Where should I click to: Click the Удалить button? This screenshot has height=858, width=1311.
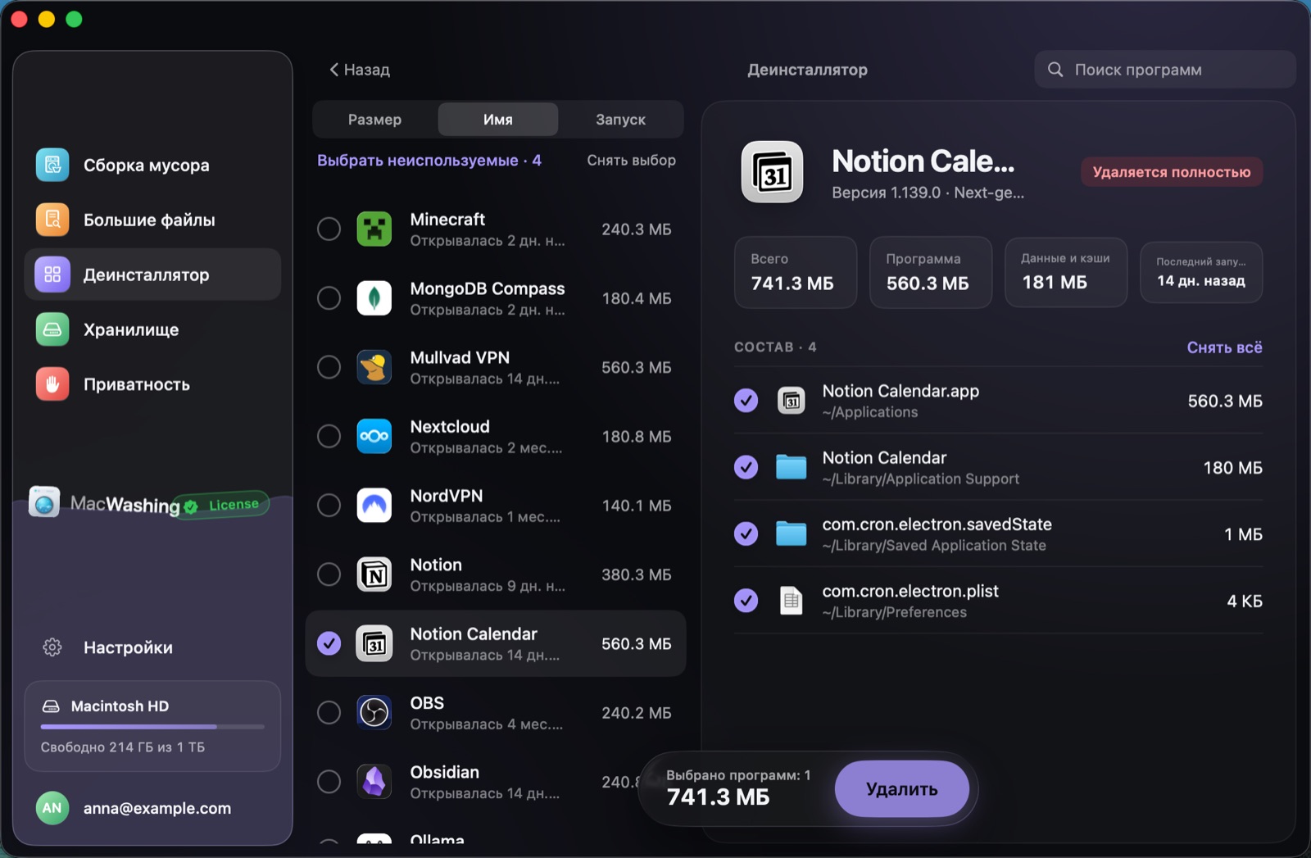coord(902,788)
